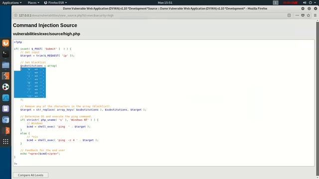Click the power icon in top panel
The height and width of the screenshot is (179, 319).
[x=310, y=2]
